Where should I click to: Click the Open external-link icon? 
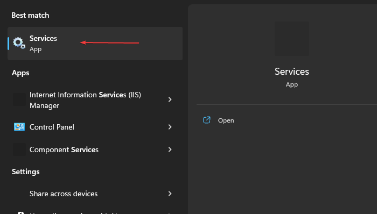pyautogui.click(x=207, y=120)
